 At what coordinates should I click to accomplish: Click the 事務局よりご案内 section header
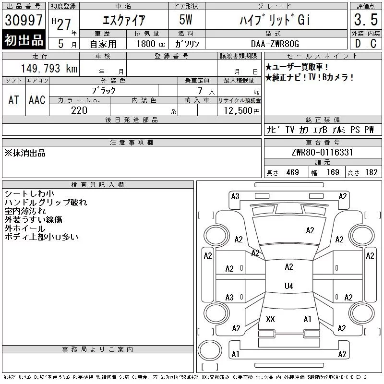pos(98,349)
